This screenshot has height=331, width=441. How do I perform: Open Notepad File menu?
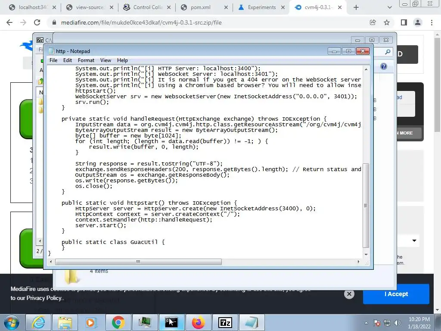point(53,60)
